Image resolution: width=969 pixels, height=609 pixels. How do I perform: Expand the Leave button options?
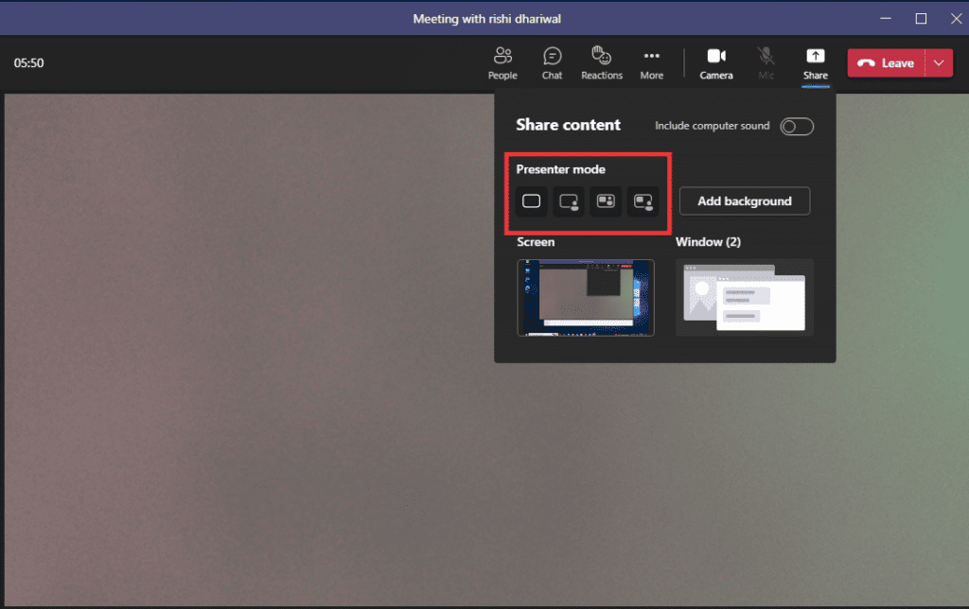pyautogui.click(x=938, y=62)
